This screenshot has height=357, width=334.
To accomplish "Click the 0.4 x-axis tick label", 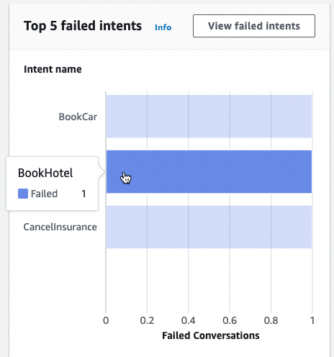I will [x=189, y=320].
